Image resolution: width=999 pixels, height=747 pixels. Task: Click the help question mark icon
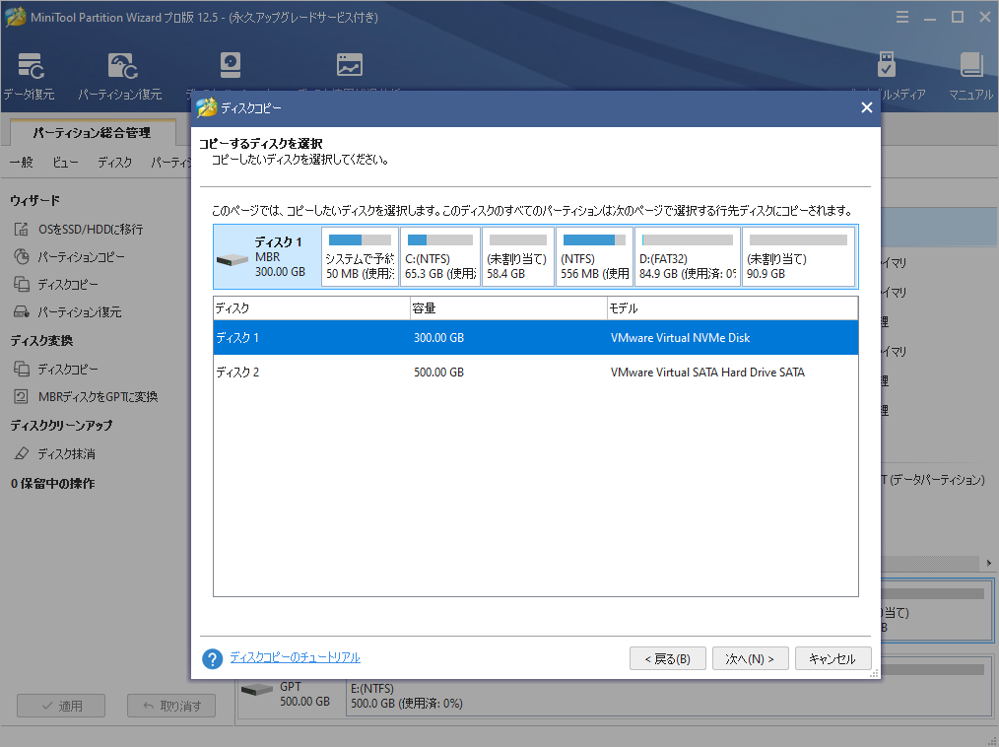pos(212,658)
